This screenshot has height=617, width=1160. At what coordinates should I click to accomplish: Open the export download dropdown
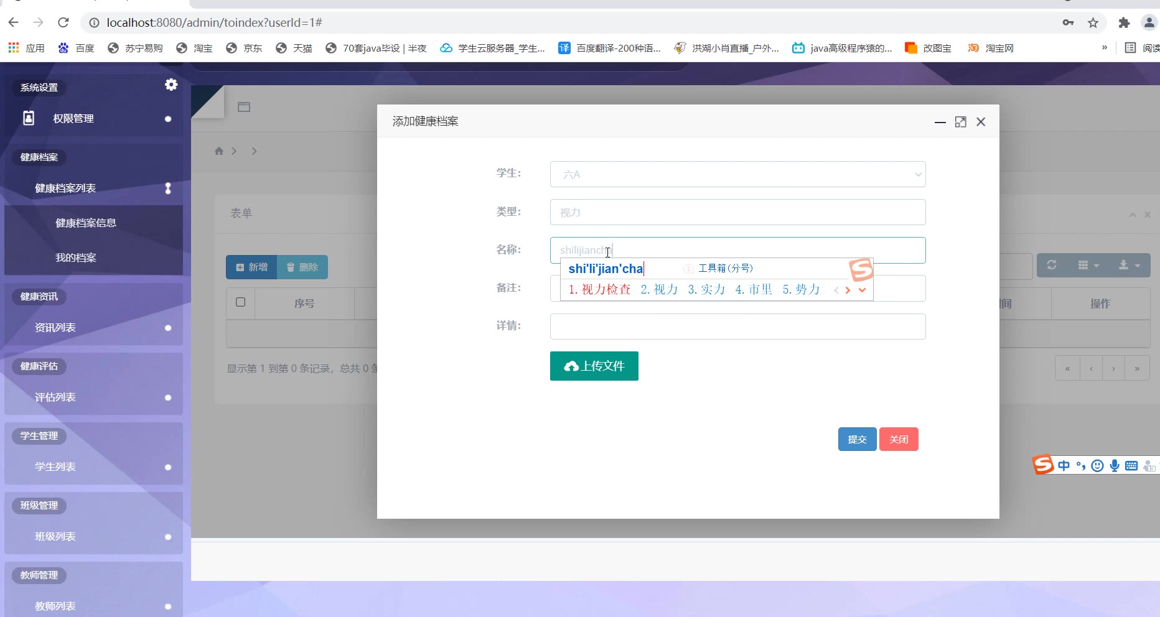(1129, 265)
